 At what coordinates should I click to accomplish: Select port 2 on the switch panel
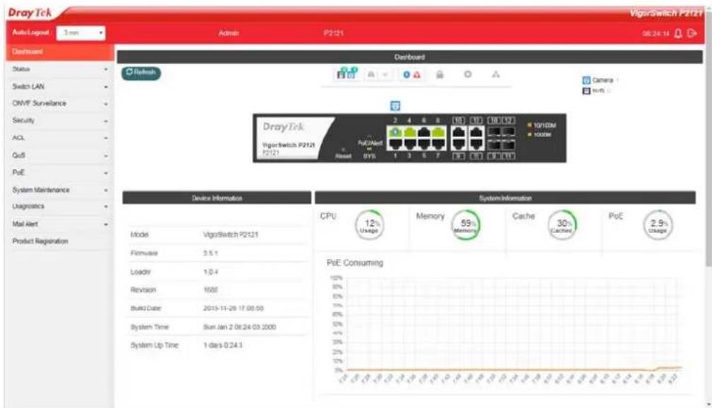point(395,132)
